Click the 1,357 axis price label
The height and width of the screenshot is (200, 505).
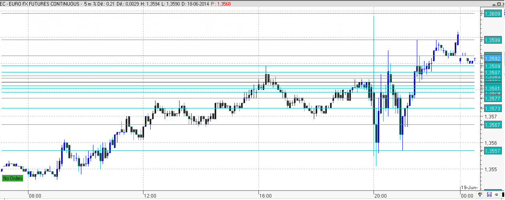coord(491,116)
